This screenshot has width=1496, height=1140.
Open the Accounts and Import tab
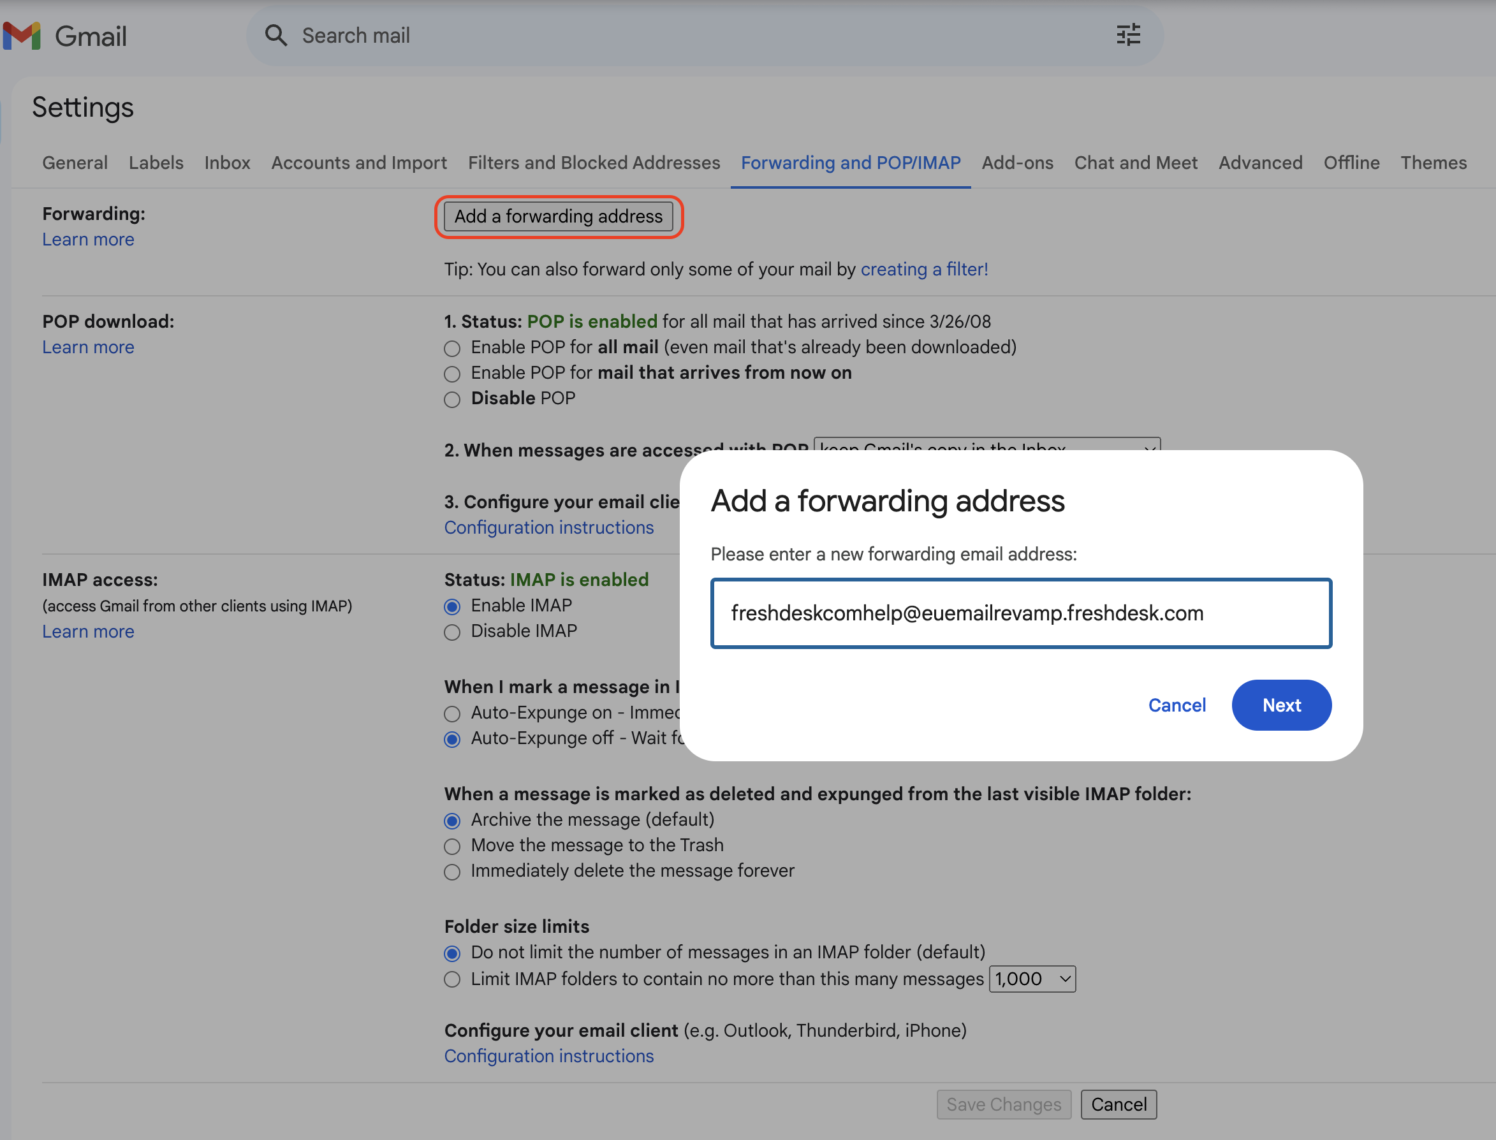pos(358,163)
